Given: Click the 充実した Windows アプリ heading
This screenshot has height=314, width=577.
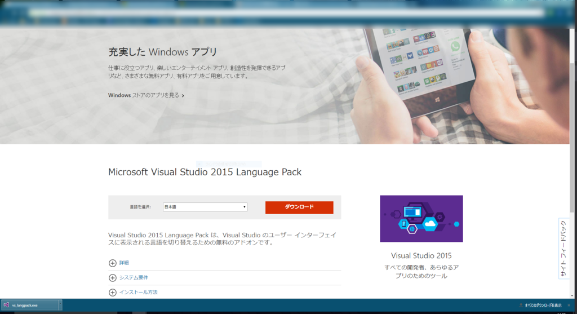Looking at the screenshot, I should 163,52.
